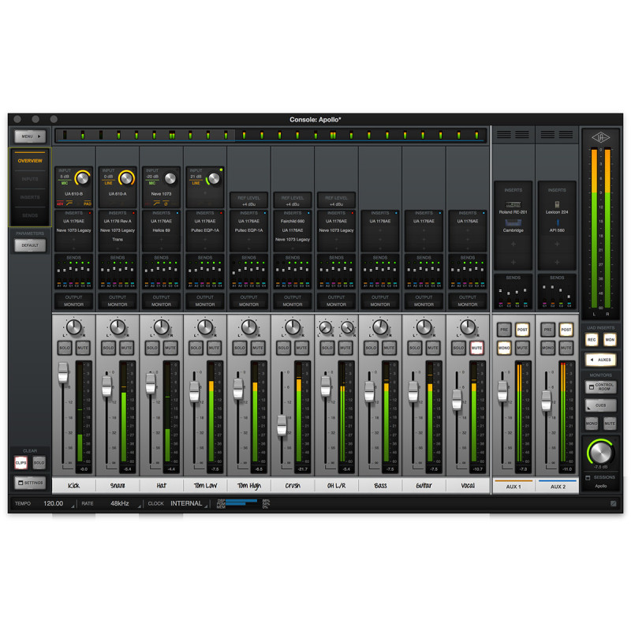The image size is (631, 631).
Task: Open the 48kHz sample rate dropdown
Action: tap(120, 503)
